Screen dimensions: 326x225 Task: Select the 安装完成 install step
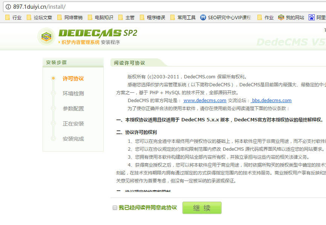point(73,139)
